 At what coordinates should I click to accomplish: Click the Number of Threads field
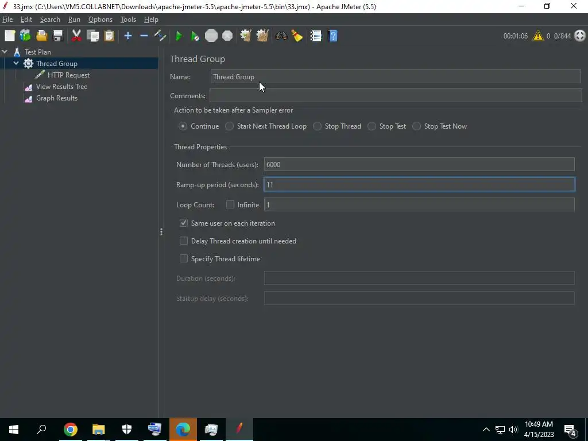(x=419, y=164)
